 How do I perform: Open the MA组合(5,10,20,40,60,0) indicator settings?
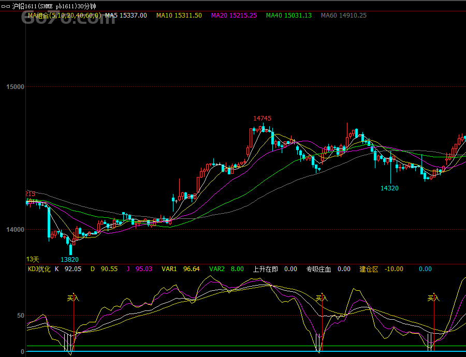point(64,16)
